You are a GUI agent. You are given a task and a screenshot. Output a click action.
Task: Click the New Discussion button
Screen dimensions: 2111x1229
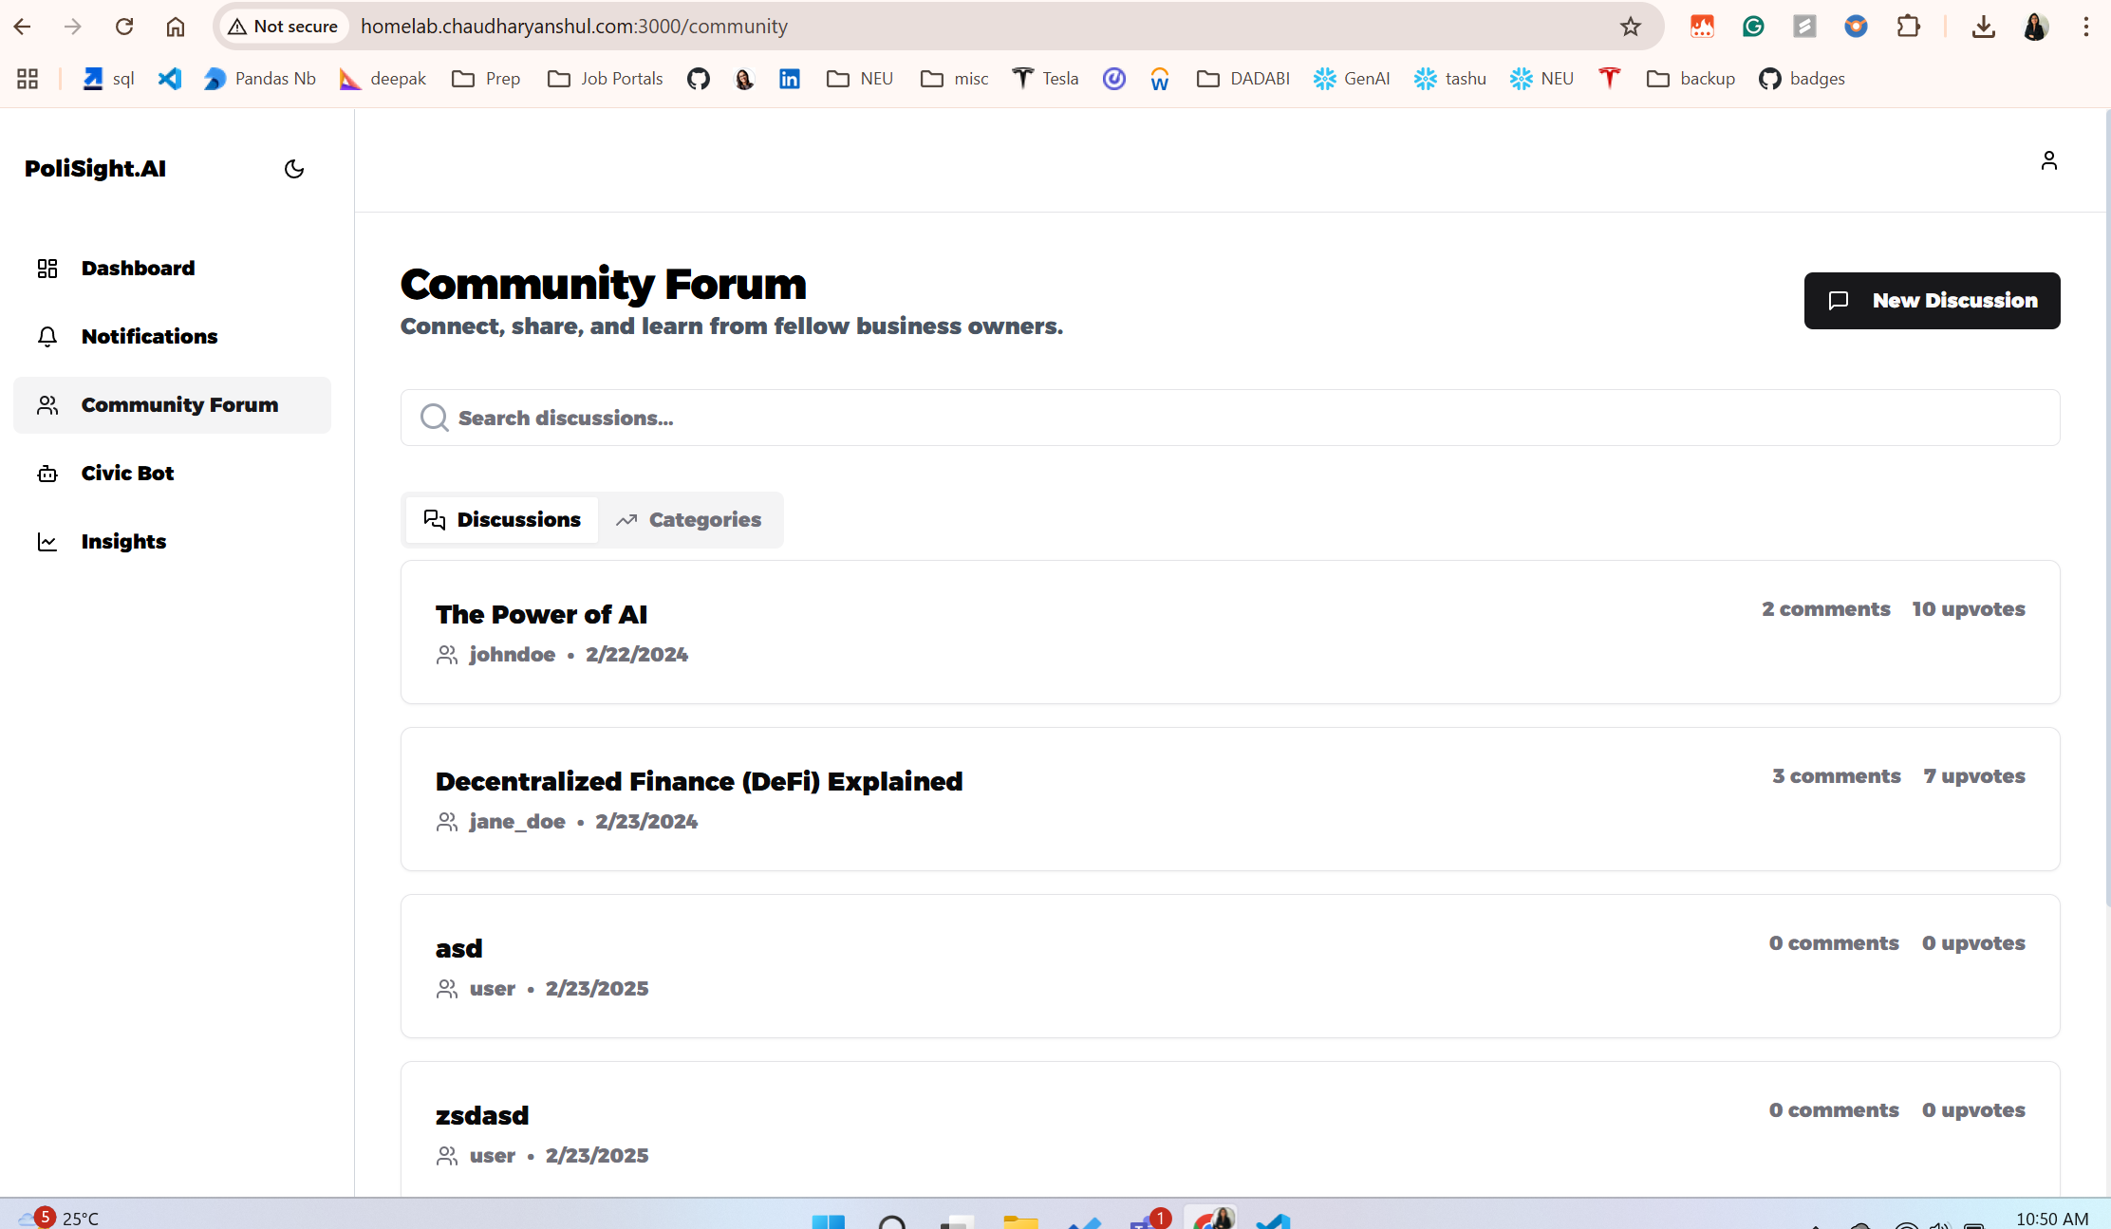coord(1932,301)
